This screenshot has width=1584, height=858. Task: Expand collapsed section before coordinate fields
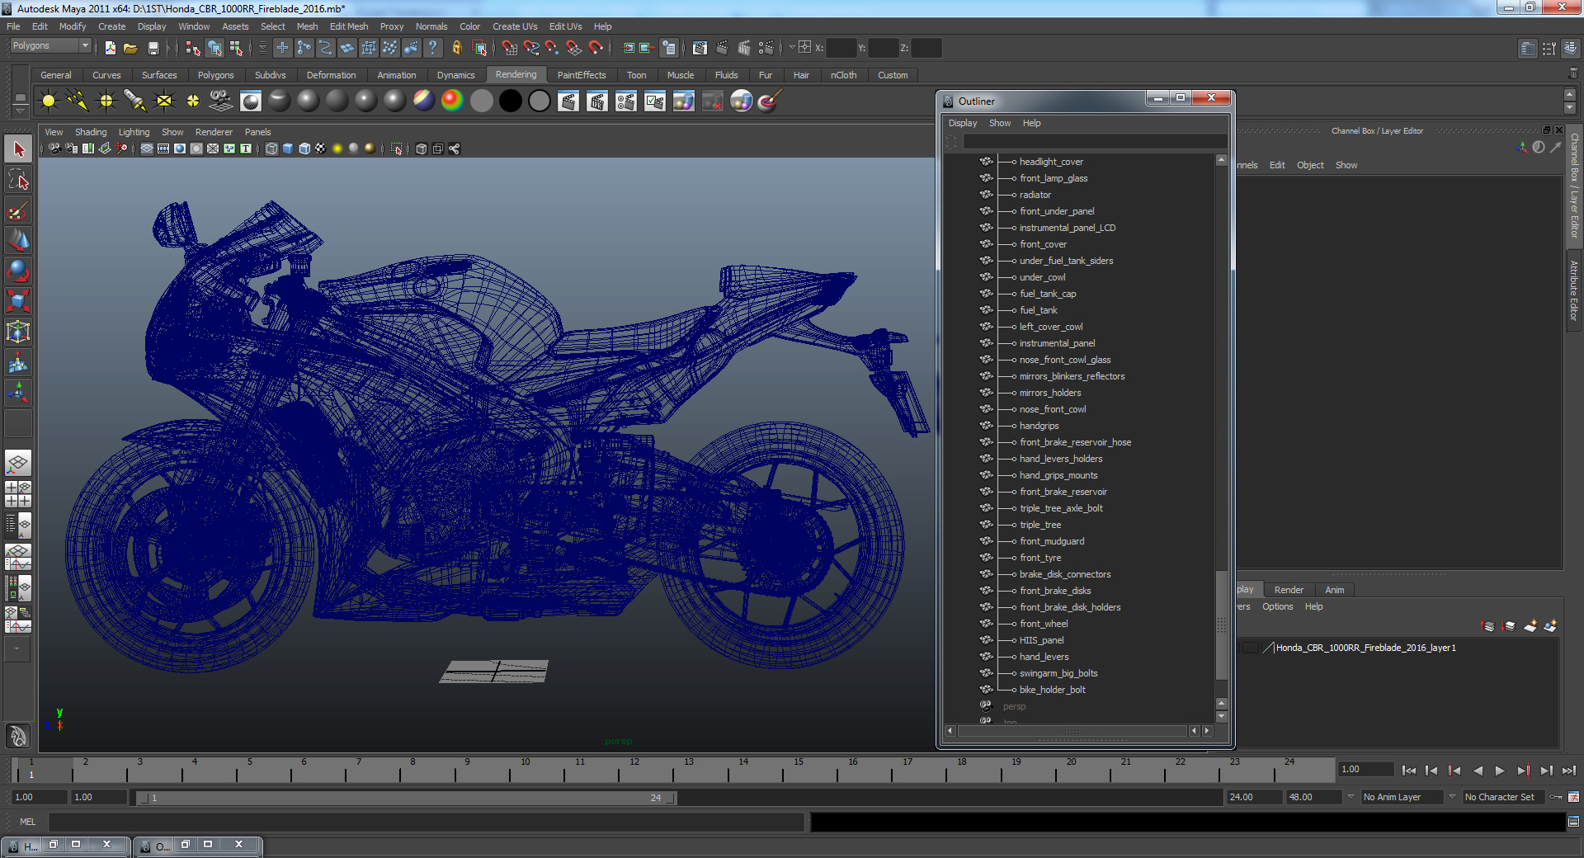point(792,48)
